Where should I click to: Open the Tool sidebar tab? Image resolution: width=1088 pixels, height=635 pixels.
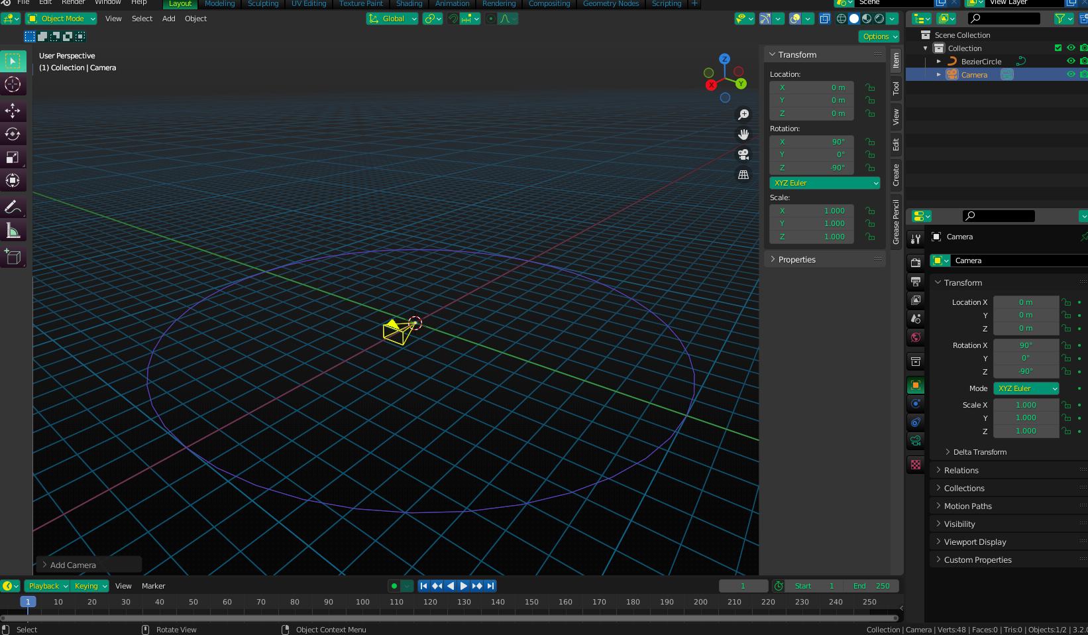click(896, 88)
